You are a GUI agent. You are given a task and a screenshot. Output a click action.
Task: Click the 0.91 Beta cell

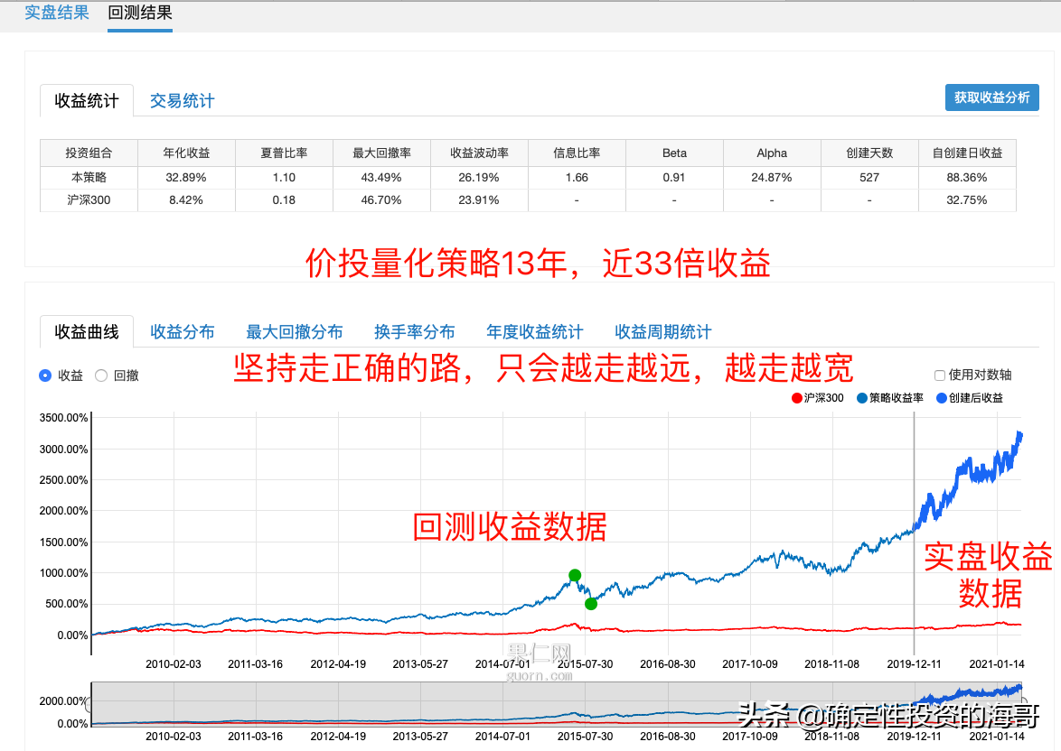pyautogui.click(x=674, y=177)
